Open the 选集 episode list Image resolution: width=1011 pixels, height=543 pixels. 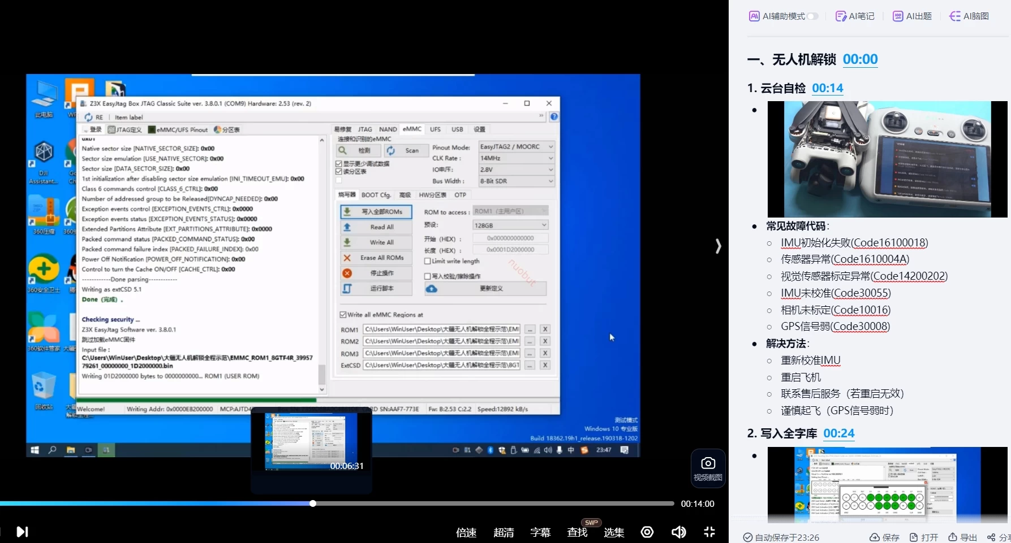(x=614, y=532)
